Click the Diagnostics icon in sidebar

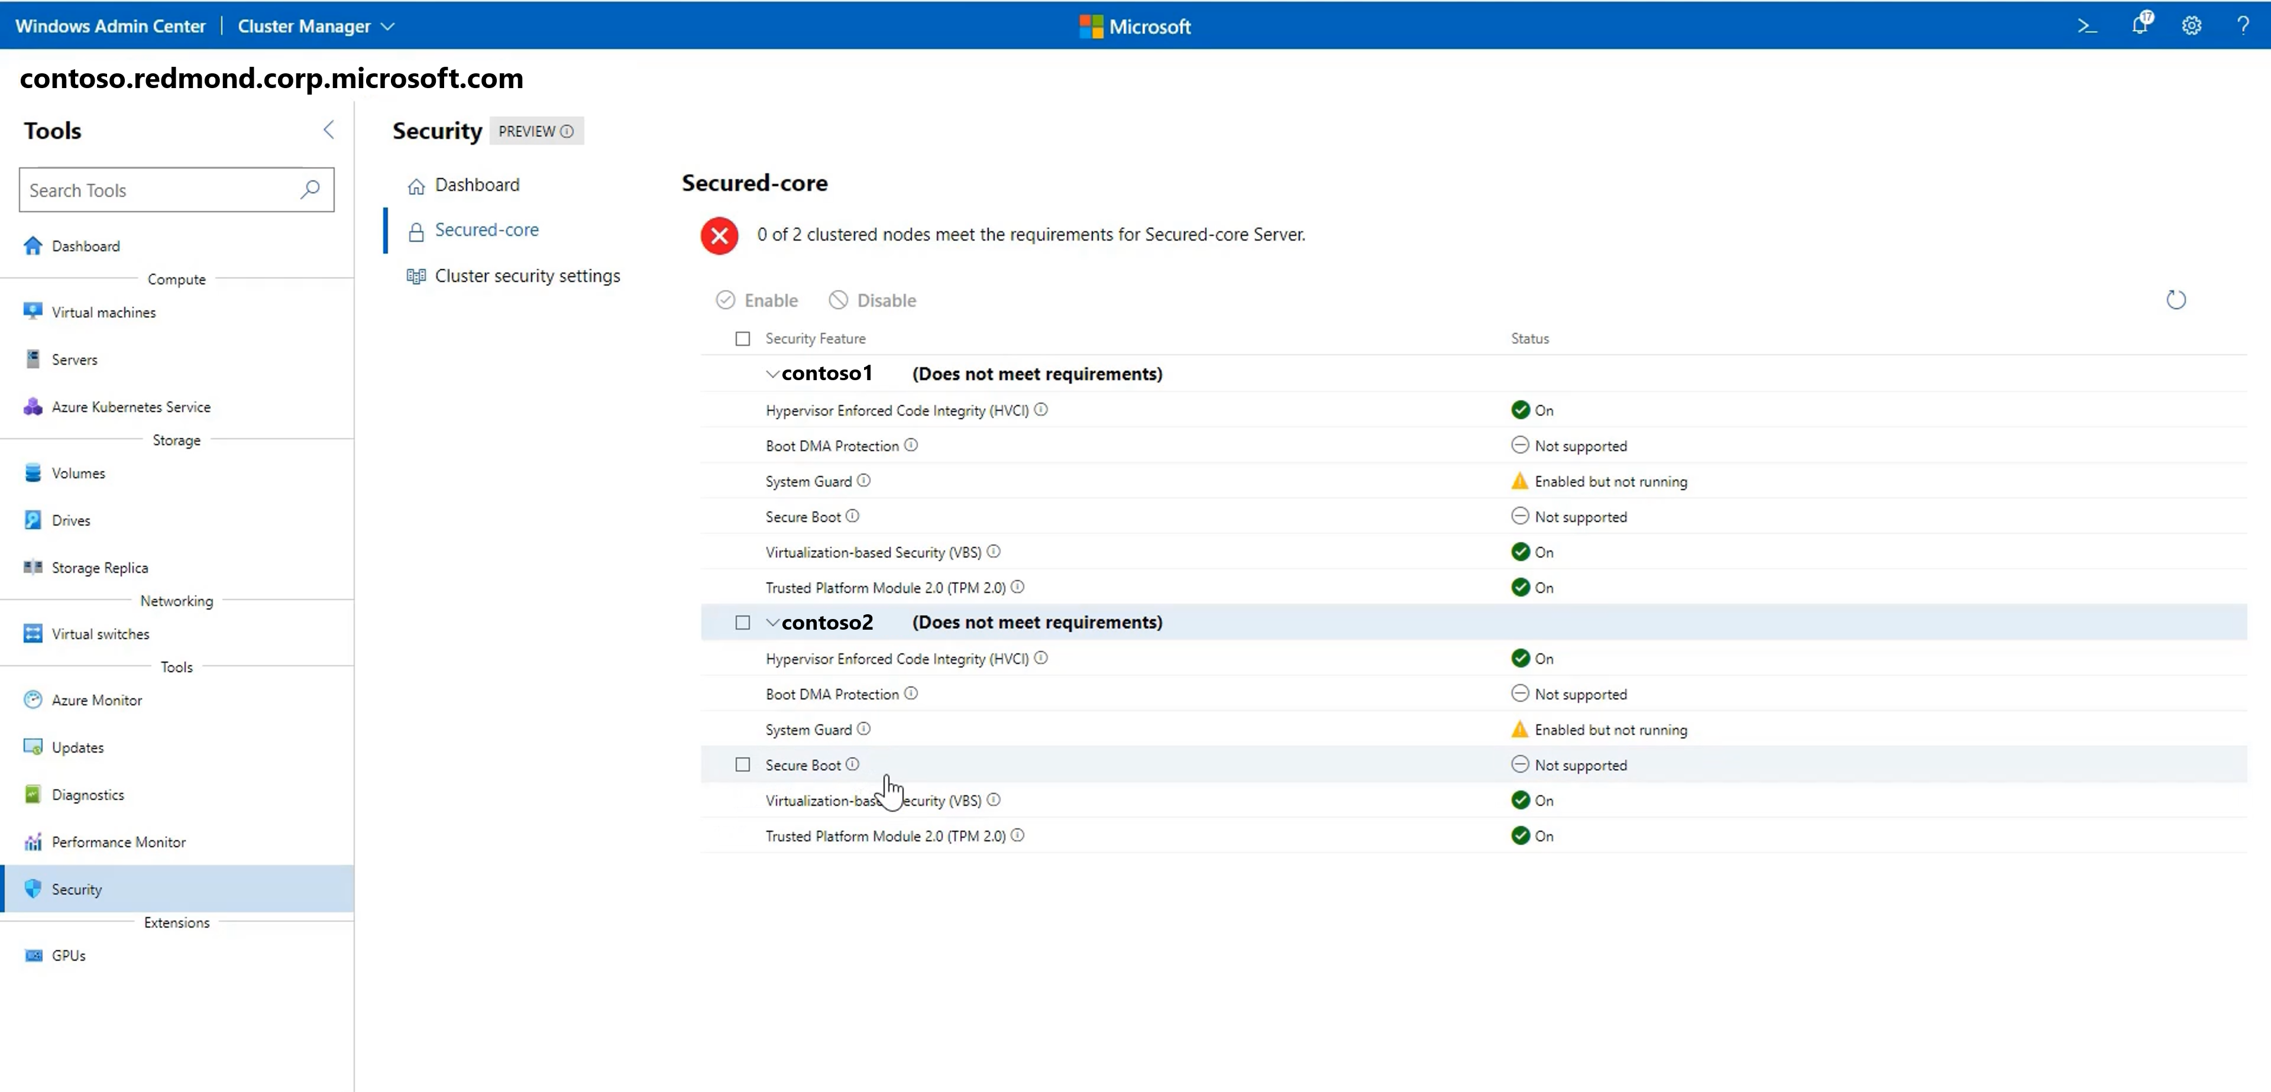tap(32, 793)
